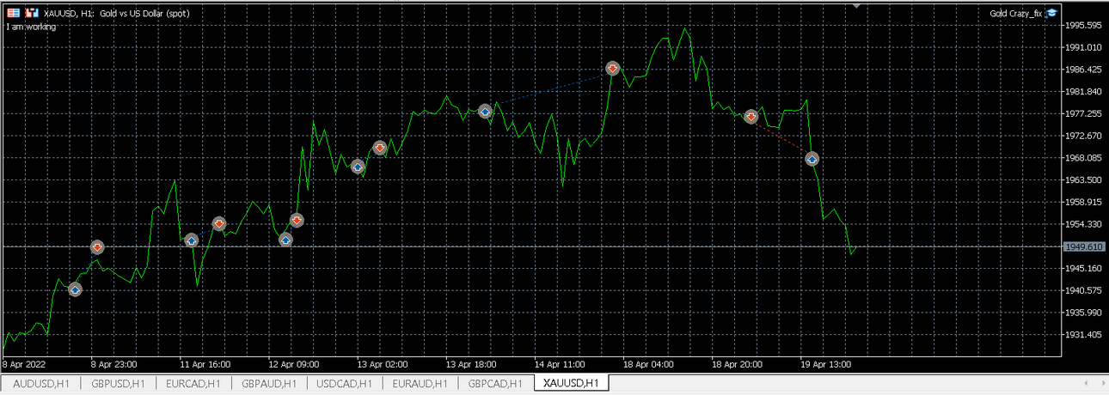Click the 1981.840 price scale label

pyautogui.click(x=1083, y=92)
